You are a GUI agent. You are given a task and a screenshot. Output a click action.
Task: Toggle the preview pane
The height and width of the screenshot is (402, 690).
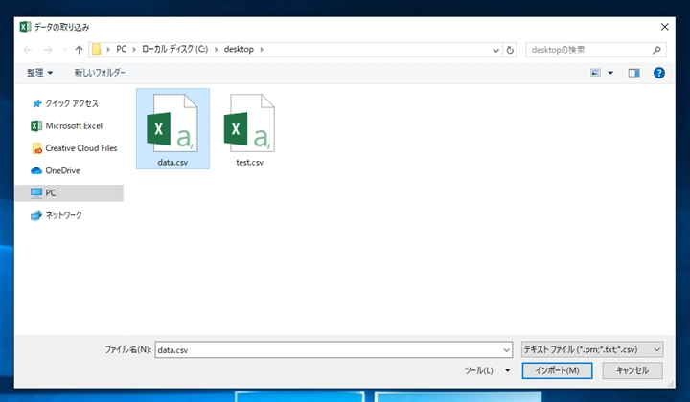633,73
